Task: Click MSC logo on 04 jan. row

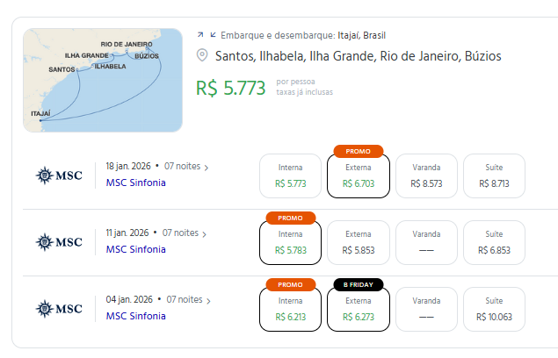Action: [59, 308]
